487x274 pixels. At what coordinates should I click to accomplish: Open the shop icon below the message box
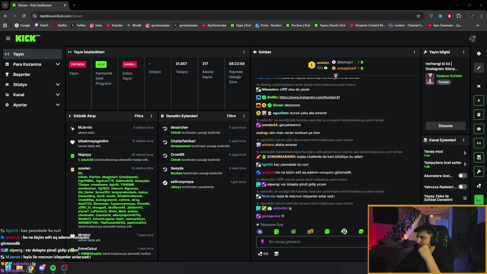coord(277,254)
